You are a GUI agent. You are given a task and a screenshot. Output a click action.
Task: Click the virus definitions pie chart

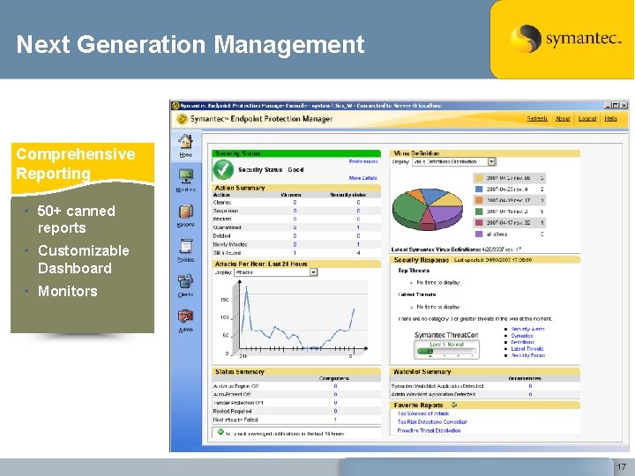[x=428, y=209]
